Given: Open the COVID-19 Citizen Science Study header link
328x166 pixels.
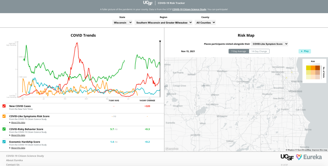Looking at the screenshot, I should point(189,9).
